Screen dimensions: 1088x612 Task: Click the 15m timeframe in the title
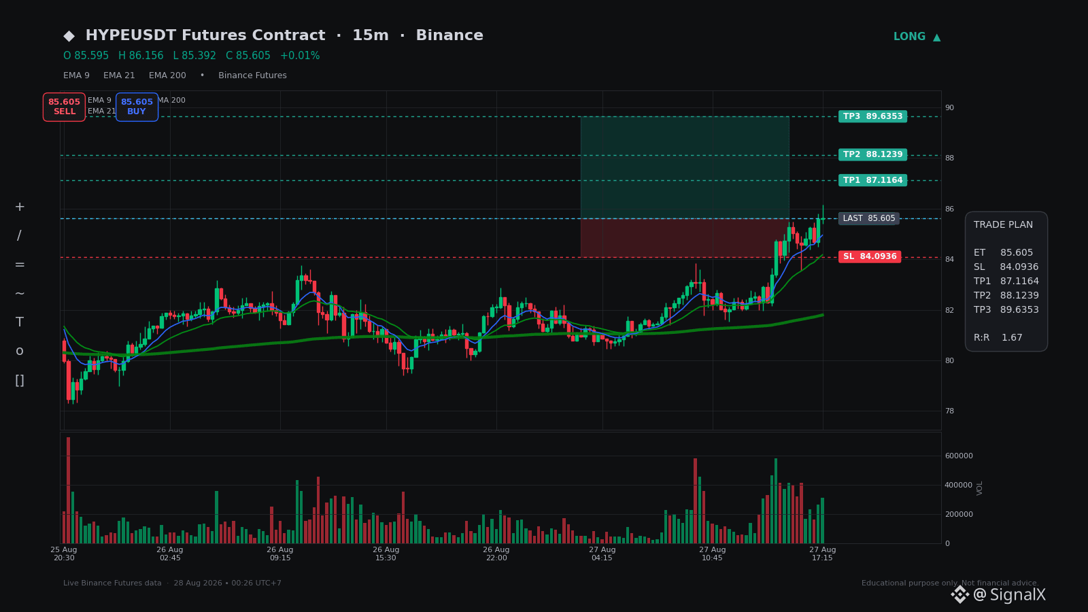point(371,35)
